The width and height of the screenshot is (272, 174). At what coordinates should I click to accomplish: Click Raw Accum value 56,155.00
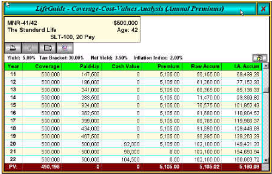[x=208, y=74]
